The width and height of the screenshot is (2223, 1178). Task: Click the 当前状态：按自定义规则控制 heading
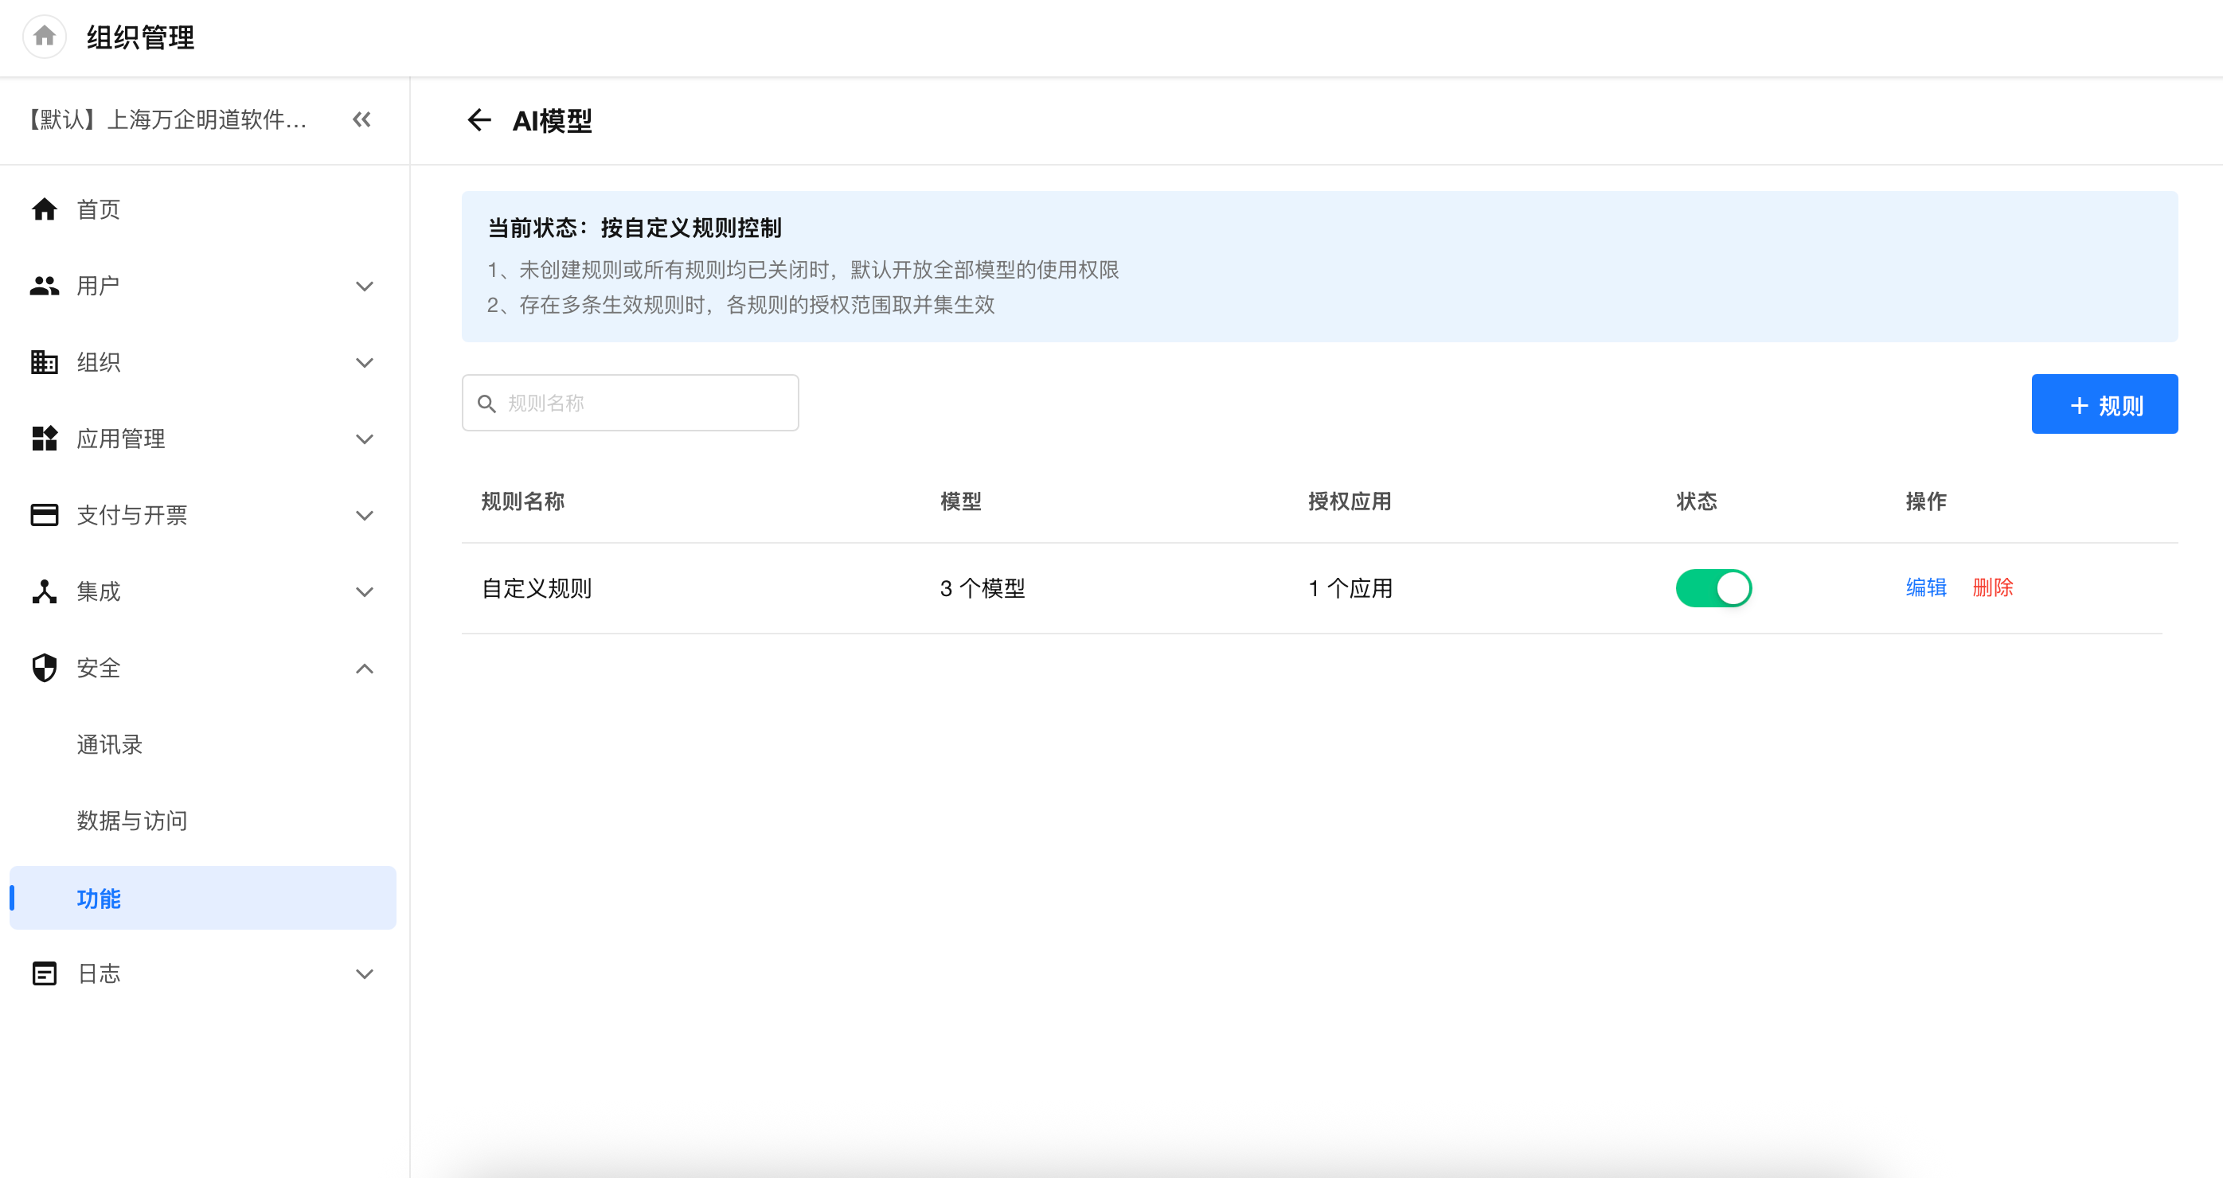[635, 228]
